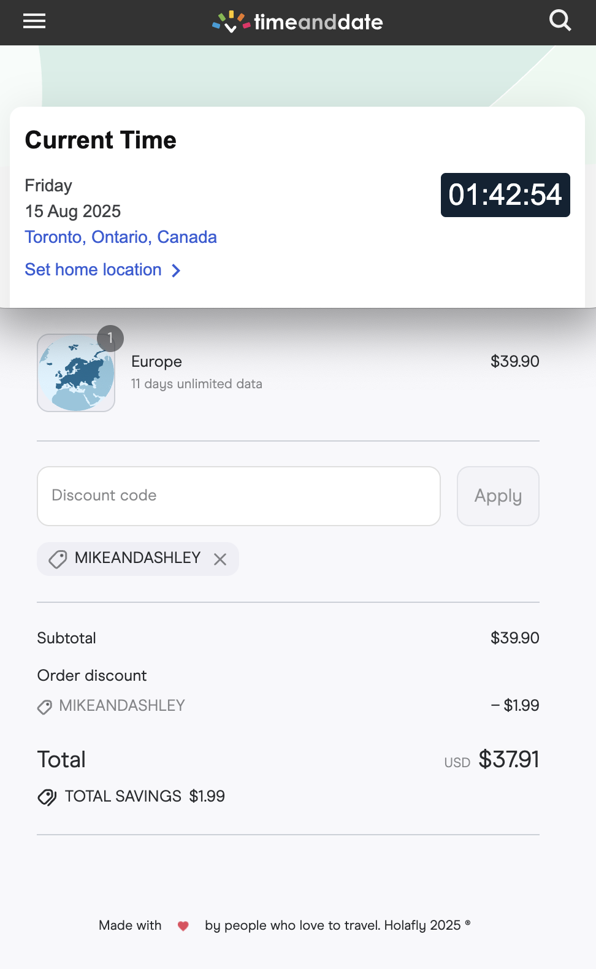Click chevron next to Set home location
This screenshot has width=596, height=969.
pos(176,270)
